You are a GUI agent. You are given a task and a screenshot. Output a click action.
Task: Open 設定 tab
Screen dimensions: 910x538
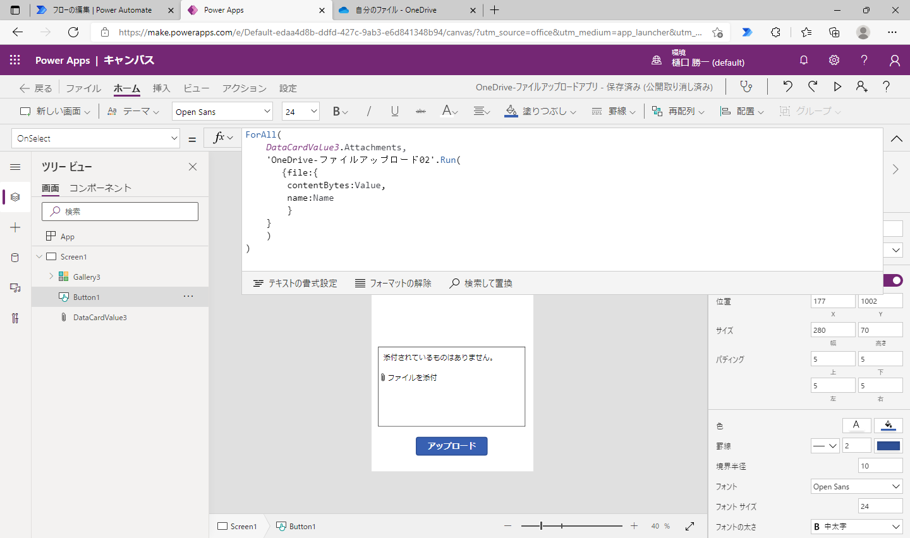288,88
